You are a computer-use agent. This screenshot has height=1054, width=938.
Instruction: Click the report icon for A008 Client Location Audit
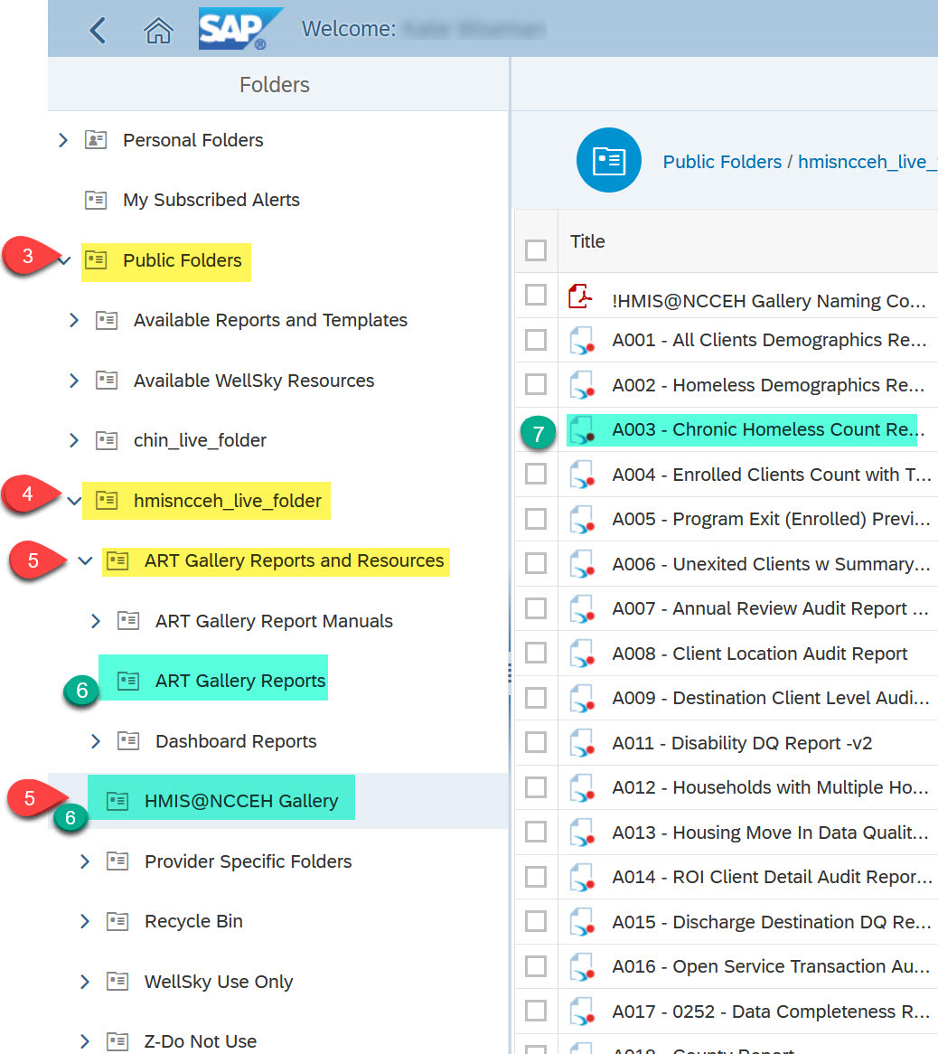(580, 654)
